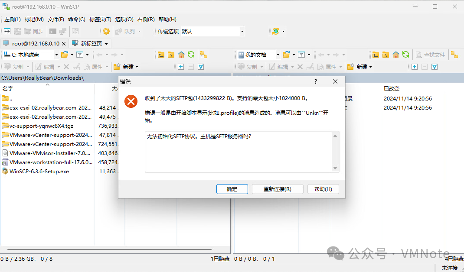Go to parent directory in left panel
Viewport: 464px width, 272px height.
pos(161,55)
